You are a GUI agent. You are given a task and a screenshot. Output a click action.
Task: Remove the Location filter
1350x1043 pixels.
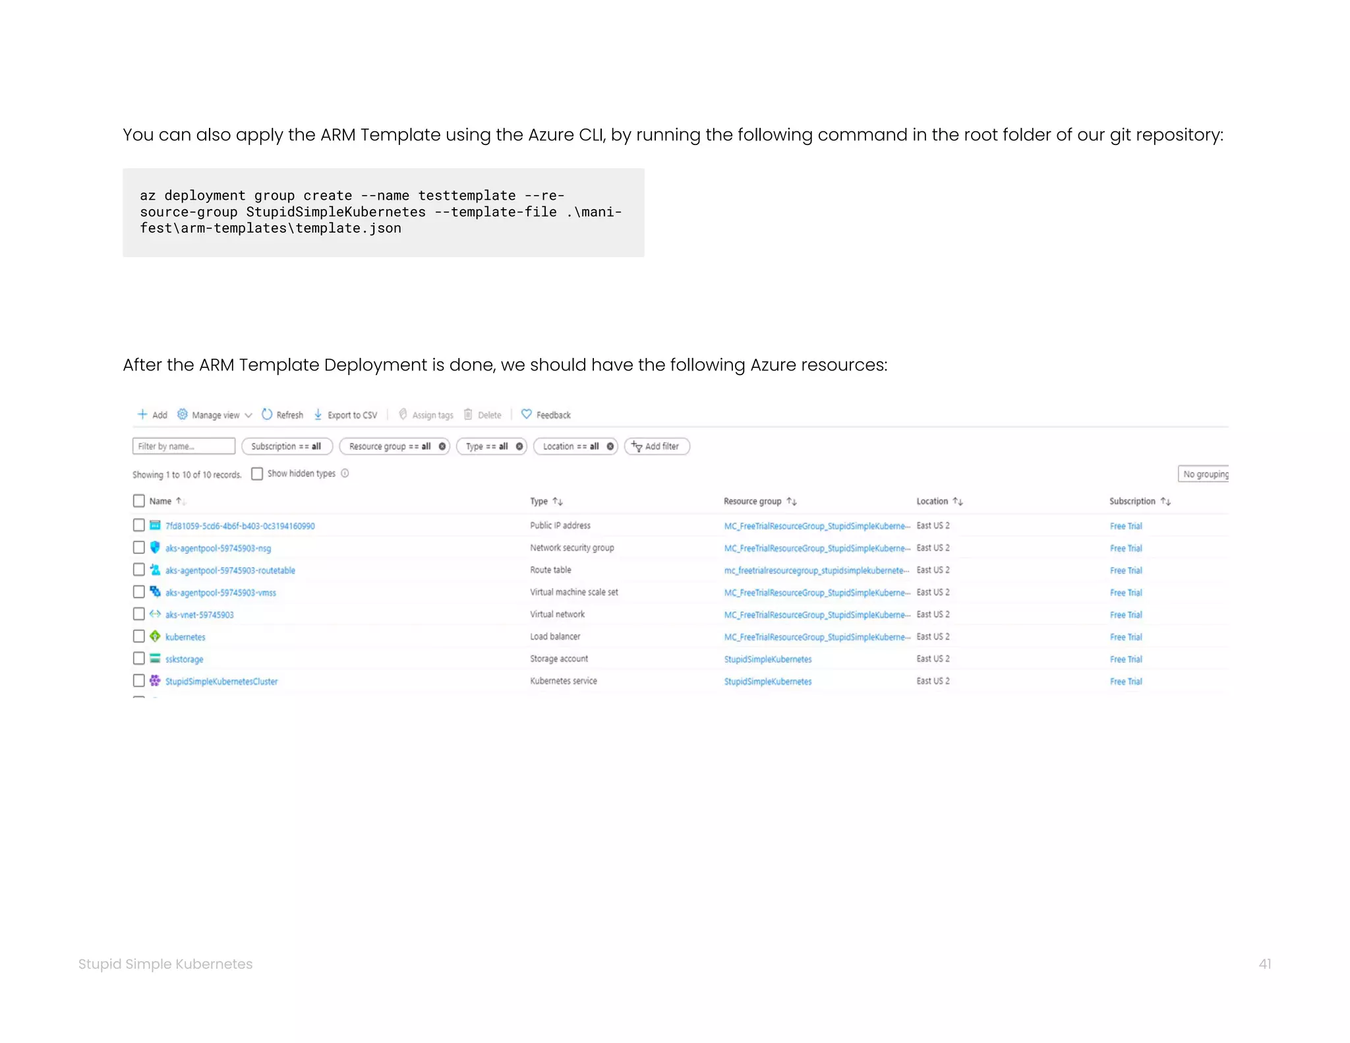[610, 446]
